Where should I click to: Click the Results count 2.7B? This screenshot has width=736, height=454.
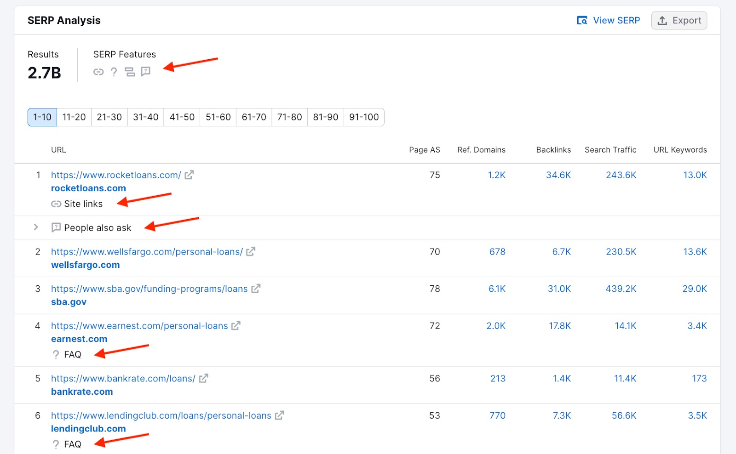(44, 73)
